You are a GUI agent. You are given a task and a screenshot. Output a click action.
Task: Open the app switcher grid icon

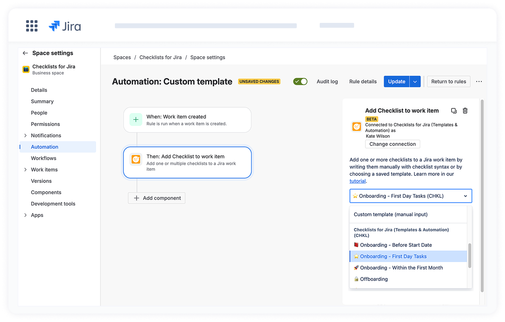(32, 26)
